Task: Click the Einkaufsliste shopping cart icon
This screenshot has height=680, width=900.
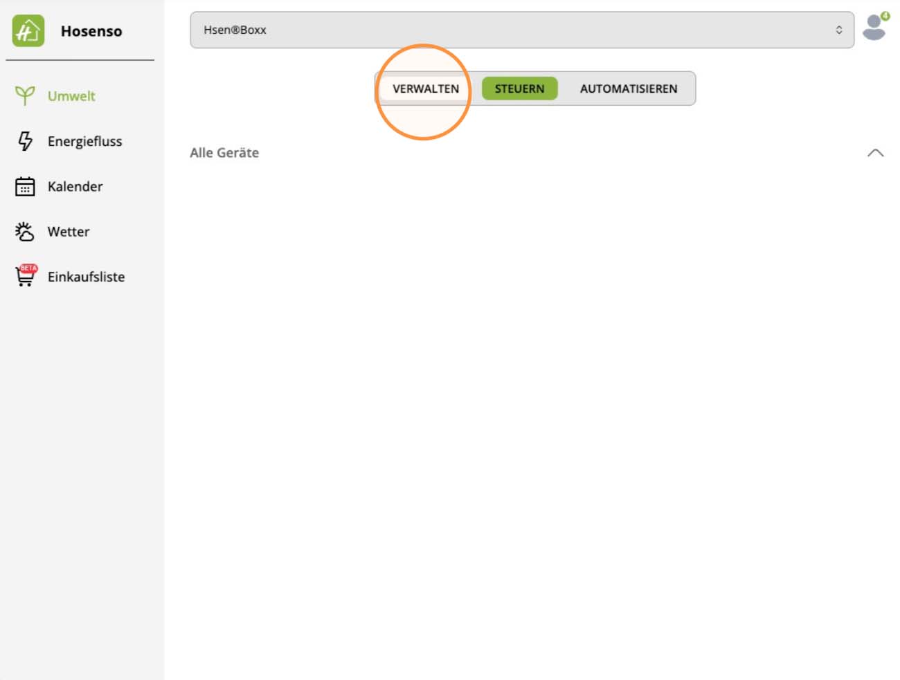Action: point(26,275)
